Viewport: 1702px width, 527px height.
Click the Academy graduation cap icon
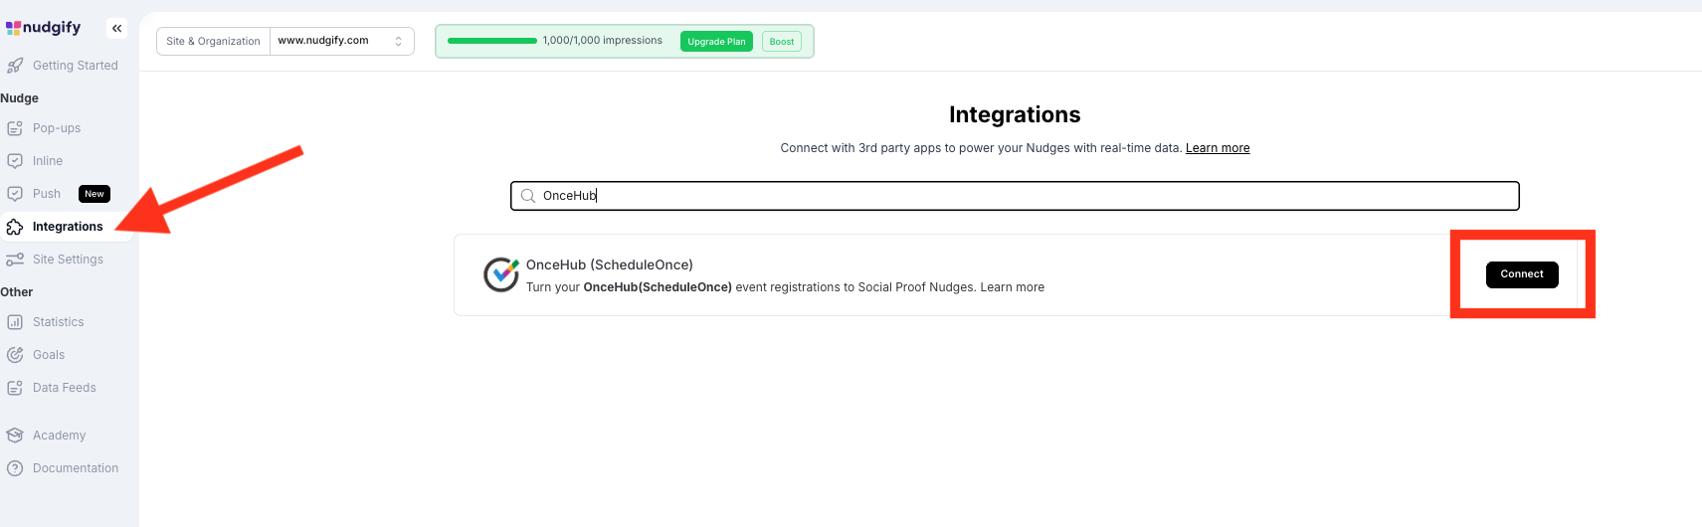(x=15, y=436)
